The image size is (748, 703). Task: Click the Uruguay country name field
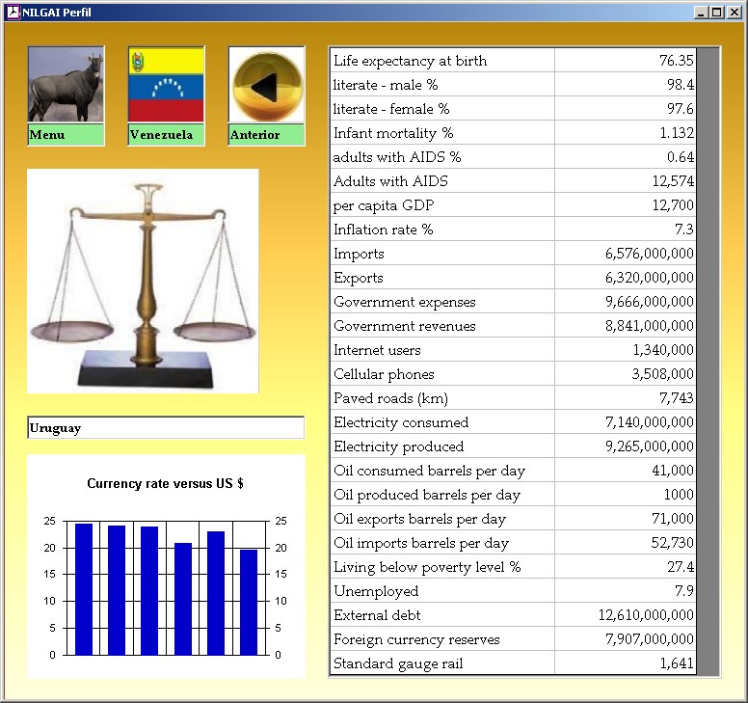166,428
